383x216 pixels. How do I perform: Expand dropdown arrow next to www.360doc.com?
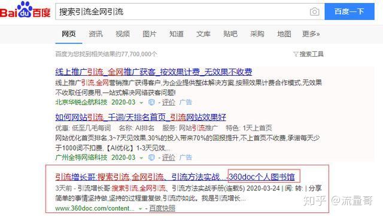140,209
